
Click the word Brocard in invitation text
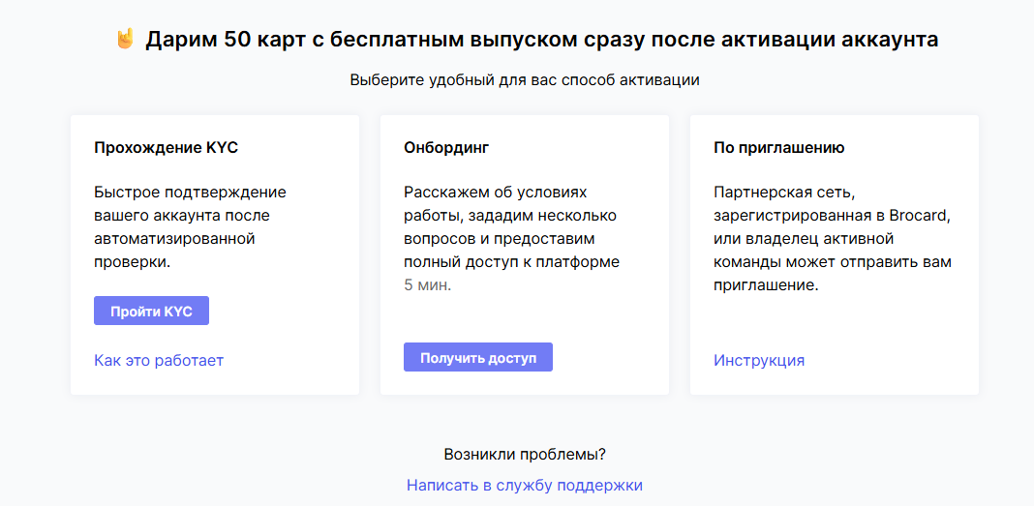919,216
